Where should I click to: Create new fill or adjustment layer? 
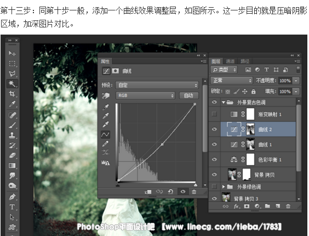tap(257, 206)
